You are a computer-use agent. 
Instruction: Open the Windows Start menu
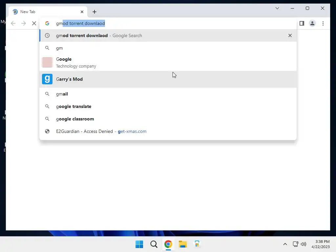point(139,244)
